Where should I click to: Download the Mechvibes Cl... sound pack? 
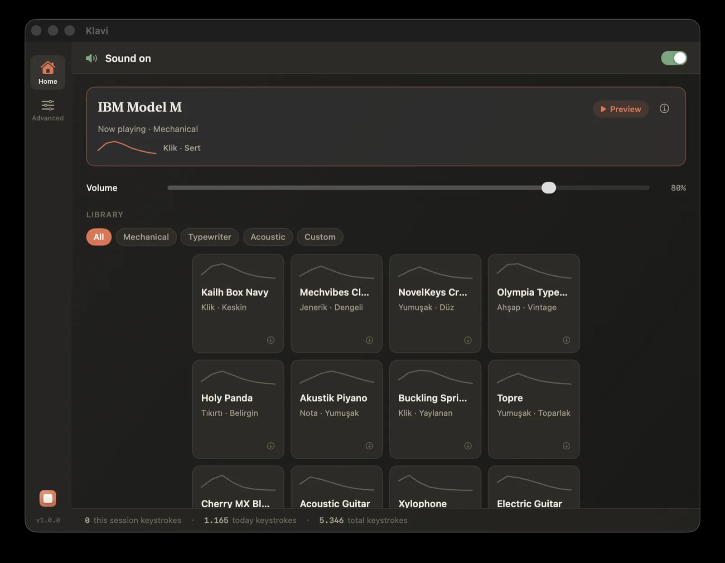point(369,340)
